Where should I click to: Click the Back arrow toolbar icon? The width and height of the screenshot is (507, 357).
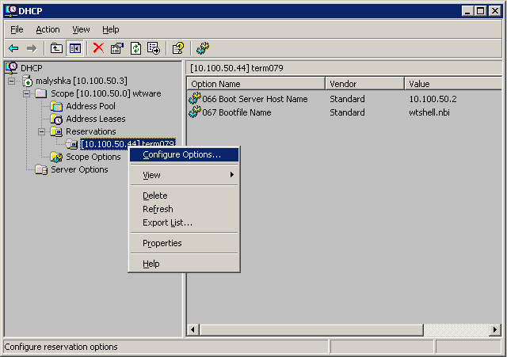point(13,48)
